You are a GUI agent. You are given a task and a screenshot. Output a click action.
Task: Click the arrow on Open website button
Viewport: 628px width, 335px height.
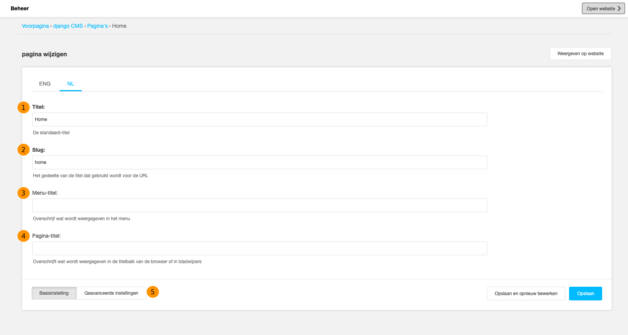click(619, 8)
